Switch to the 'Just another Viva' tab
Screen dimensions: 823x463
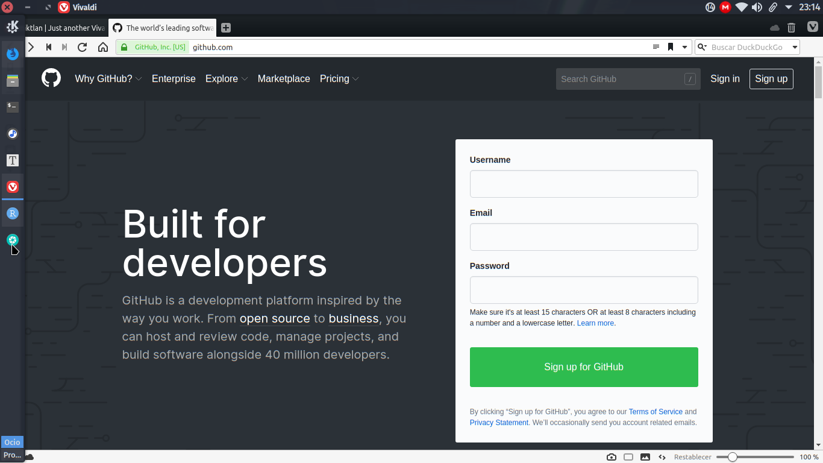[x=66, y=28]
